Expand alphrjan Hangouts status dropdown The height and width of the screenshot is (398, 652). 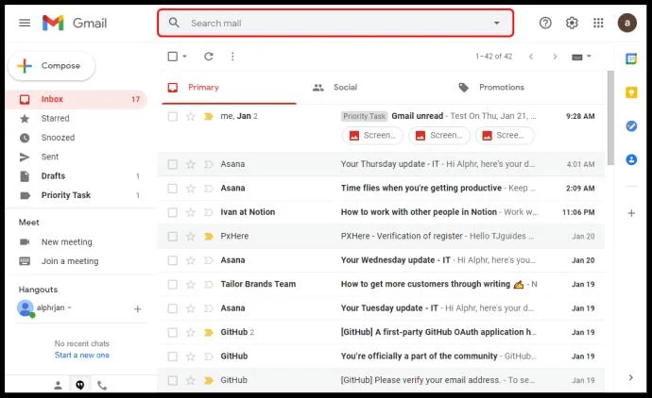[x=69, y=307]
